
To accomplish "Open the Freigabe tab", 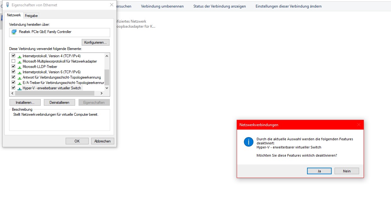I will 31,16.
